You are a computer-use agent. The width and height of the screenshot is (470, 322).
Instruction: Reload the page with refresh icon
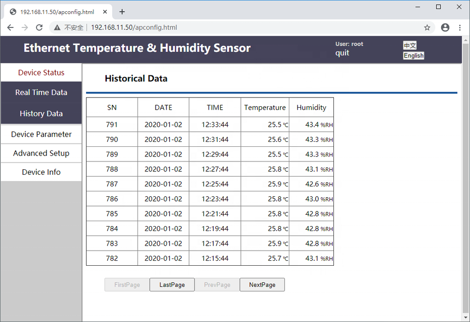pyautogui.click(x=39, y=27)
